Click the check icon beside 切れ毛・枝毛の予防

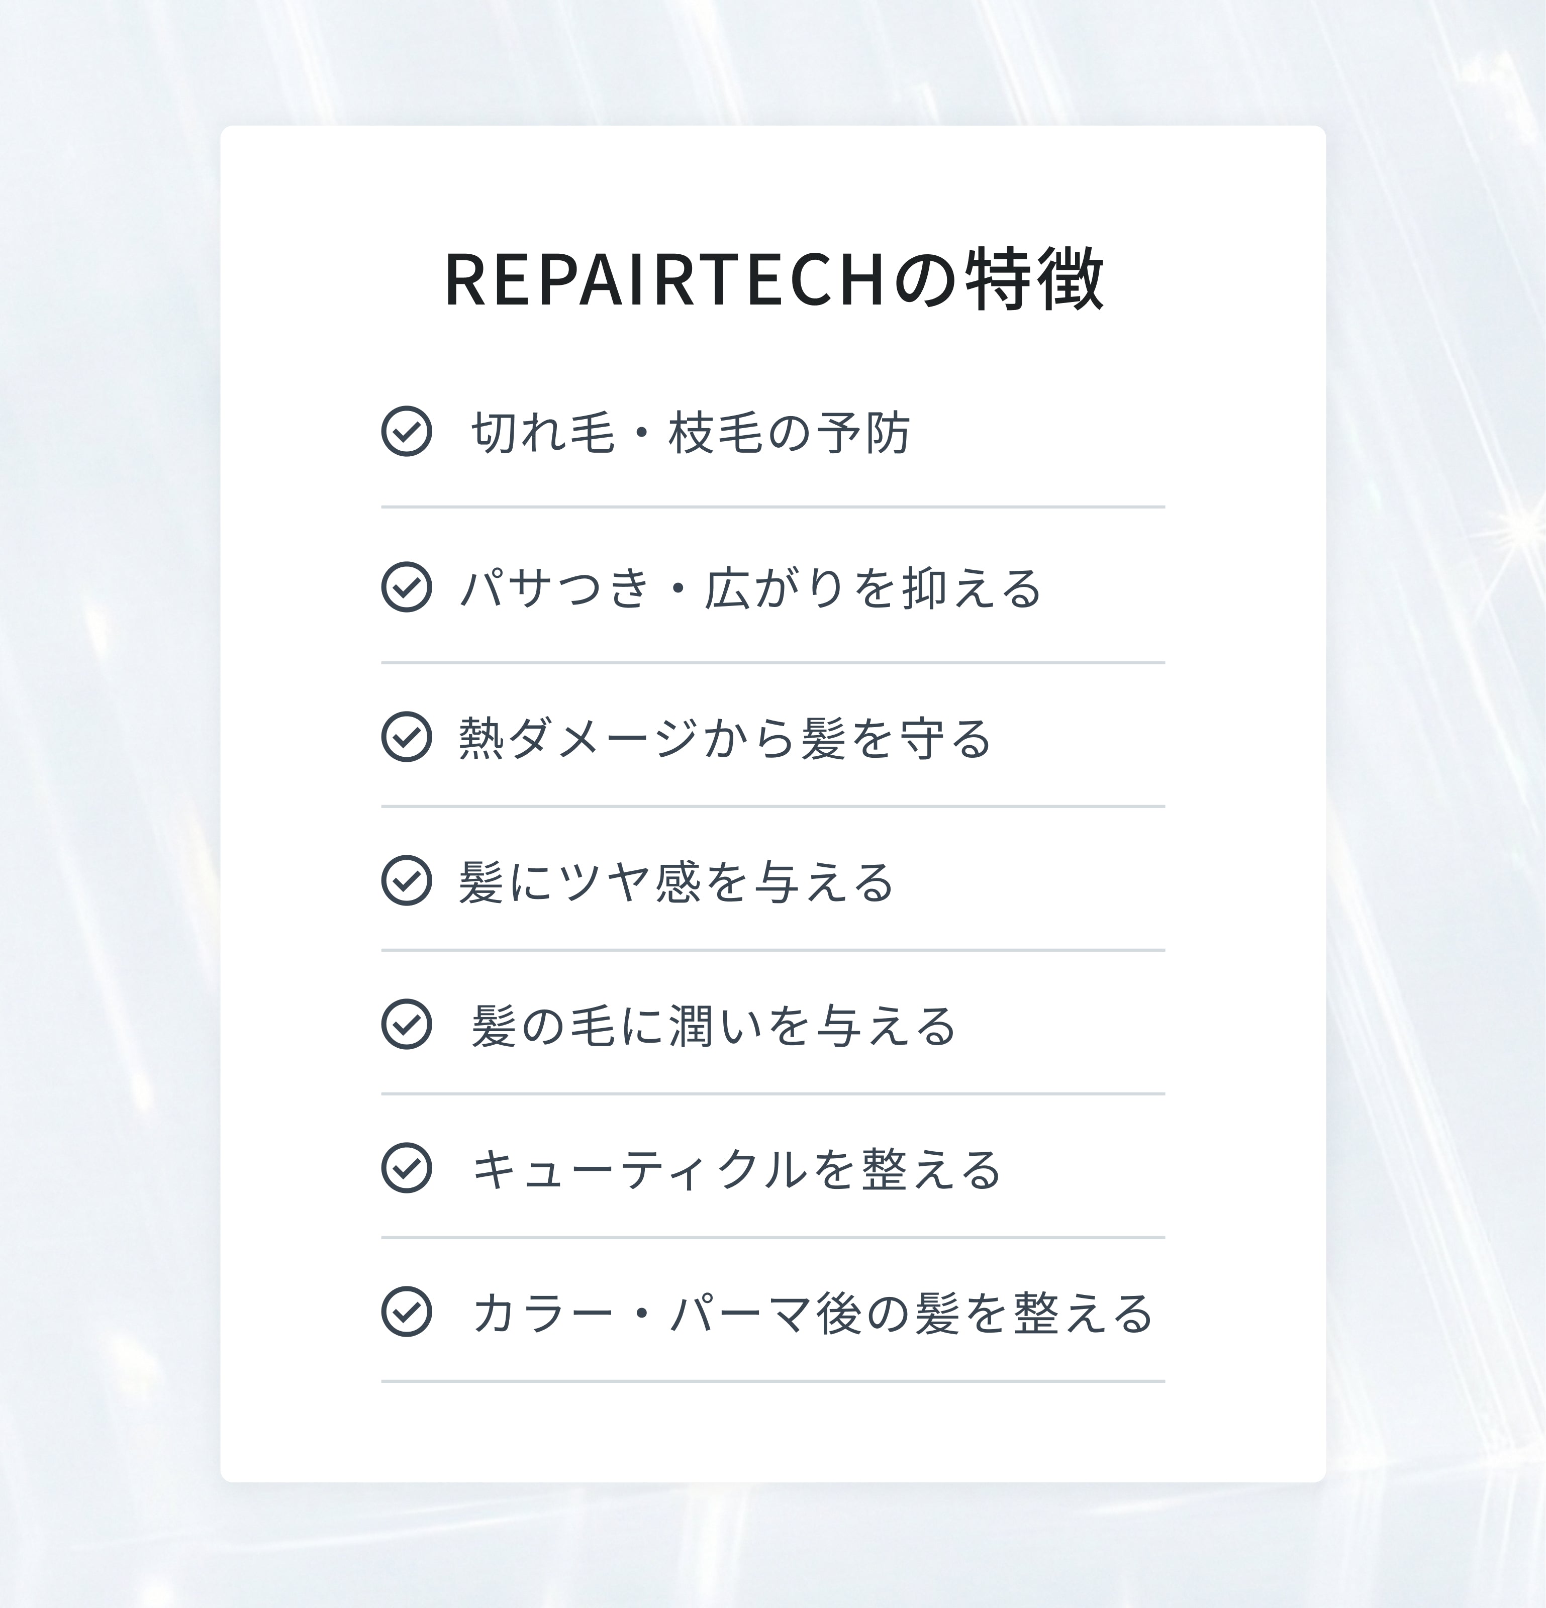click(406, 431)
